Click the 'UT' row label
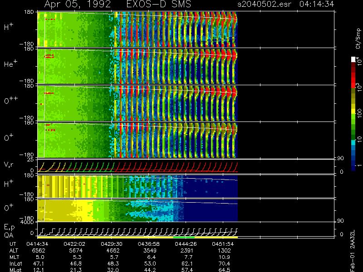Viewport: 363px width, 272px height. click(13, 244)
